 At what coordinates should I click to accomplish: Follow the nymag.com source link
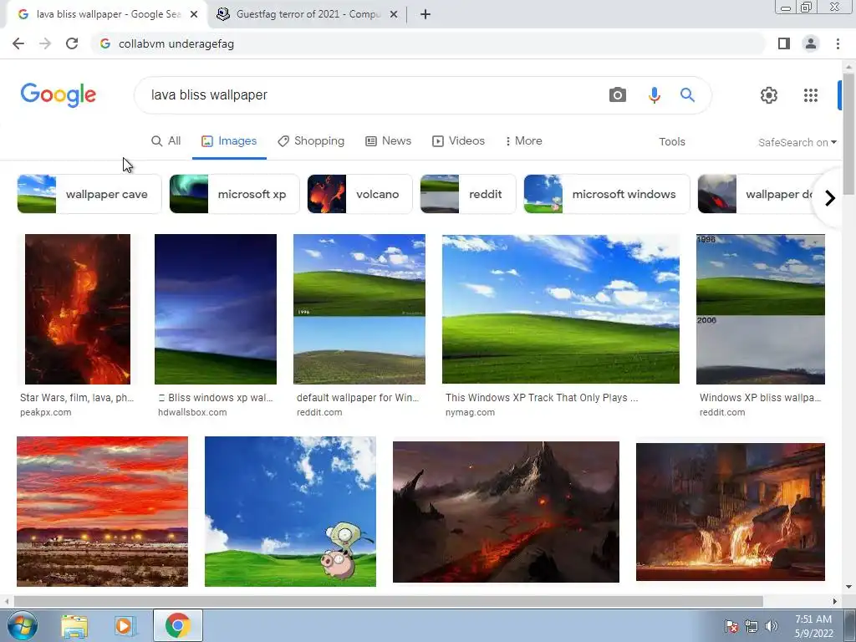pyautogui.click(x=470, y=412)
